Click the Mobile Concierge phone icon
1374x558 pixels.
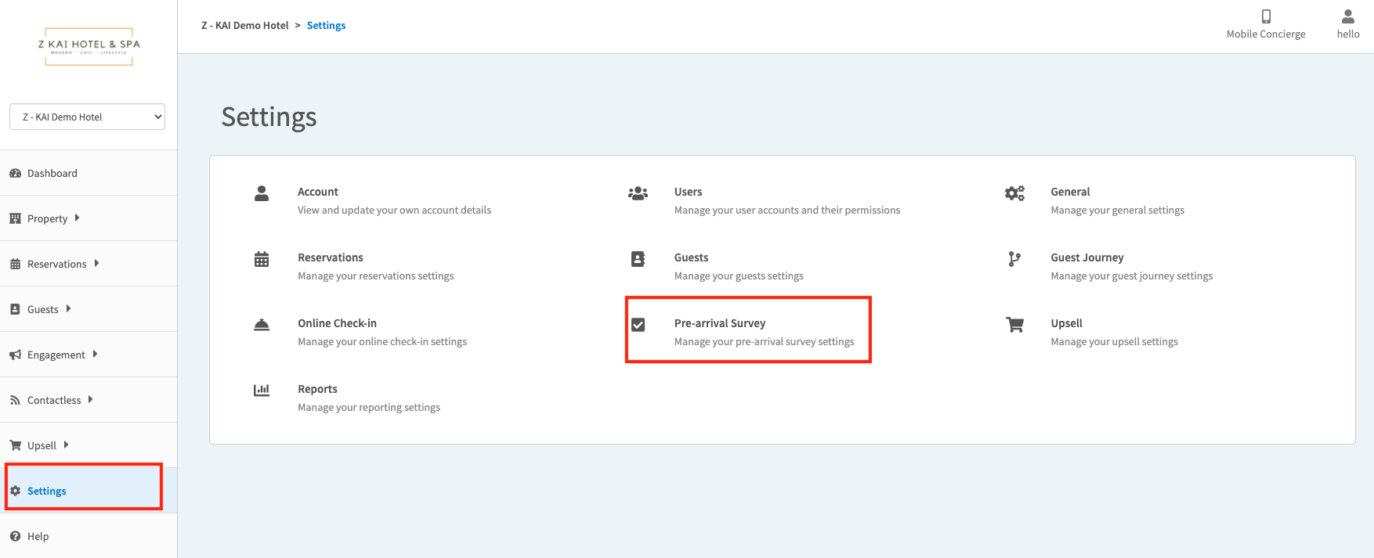(x=1265, y=16)
